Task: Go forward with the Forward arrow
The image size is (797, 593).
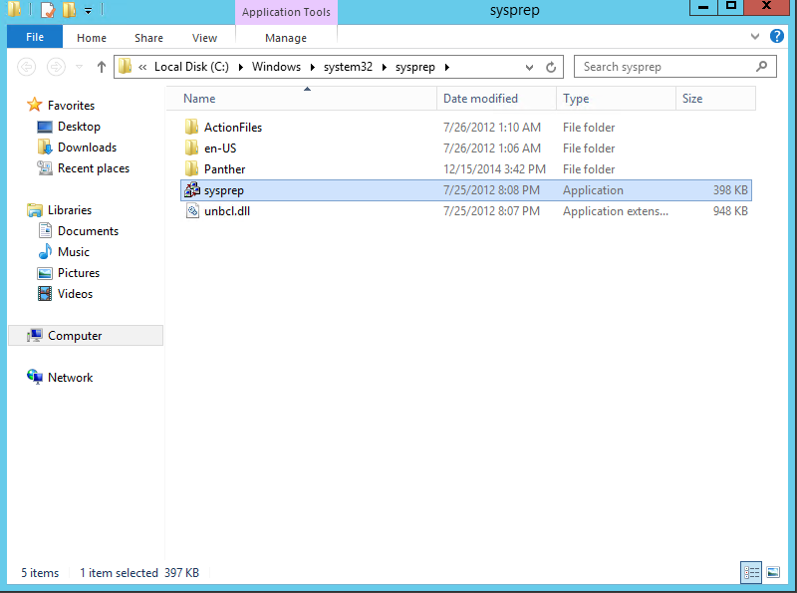Action: [56, 67]
